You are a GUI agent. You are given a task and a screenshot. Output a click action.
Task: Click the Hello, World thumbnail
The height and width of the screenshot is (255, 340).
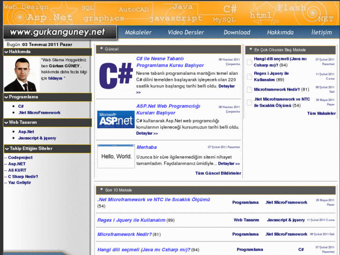pyautogui.click(x=116, y=156)
